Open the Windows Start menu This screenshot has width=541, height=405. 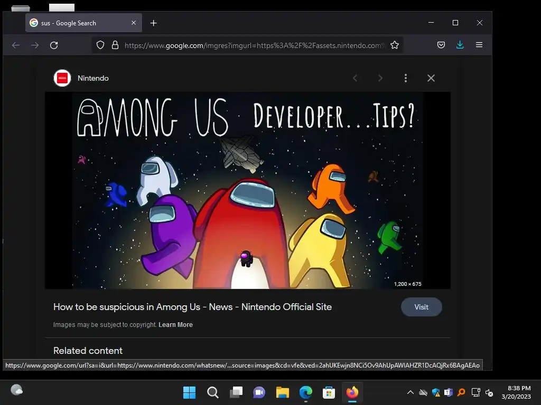(x=189, y=392)
